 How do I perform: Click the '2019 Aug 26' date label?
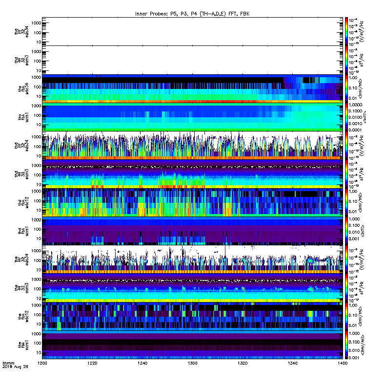tap(15, 367)
